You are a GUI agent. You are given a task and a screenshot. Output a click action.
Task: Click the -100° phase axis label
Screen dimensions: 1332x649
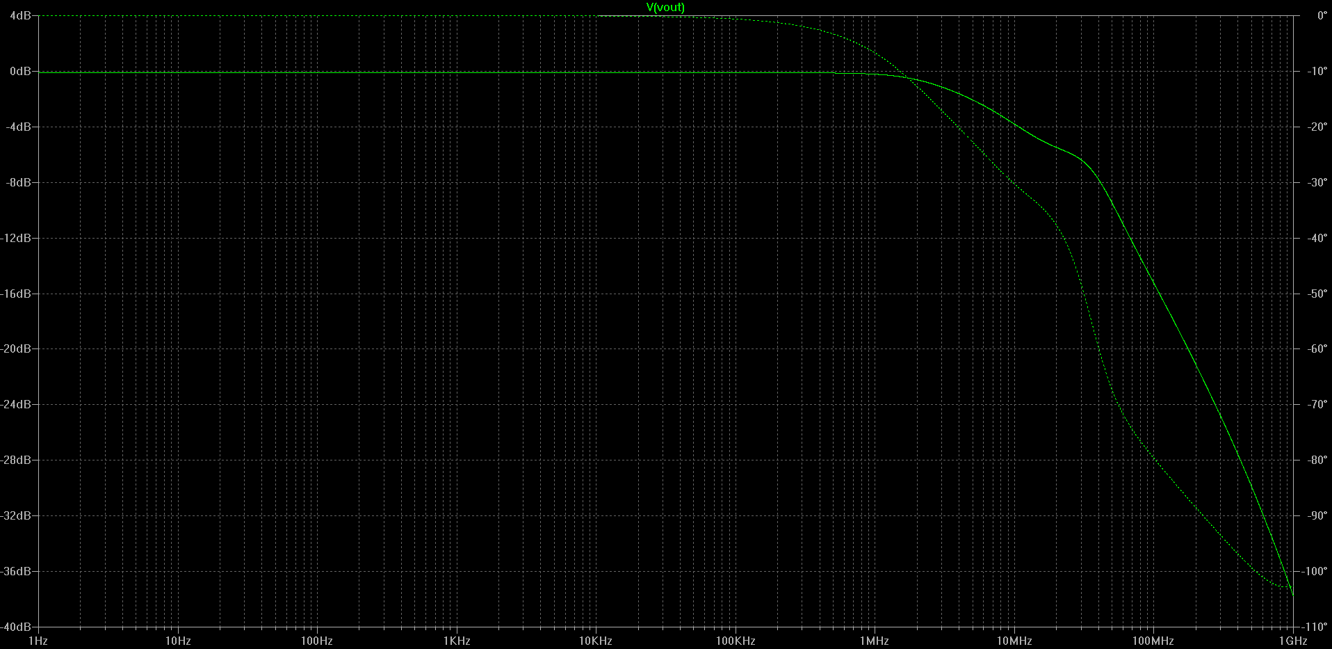pyautogui.click(x=1315, y=571)
